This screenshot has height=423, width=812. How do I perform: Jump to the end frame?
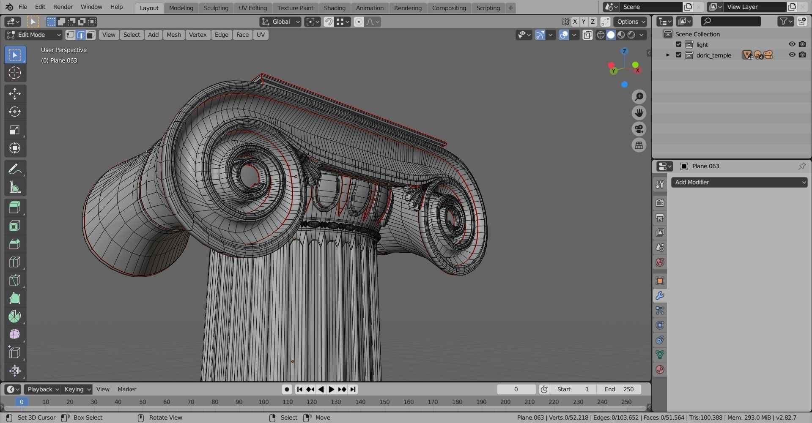point(353,389)
